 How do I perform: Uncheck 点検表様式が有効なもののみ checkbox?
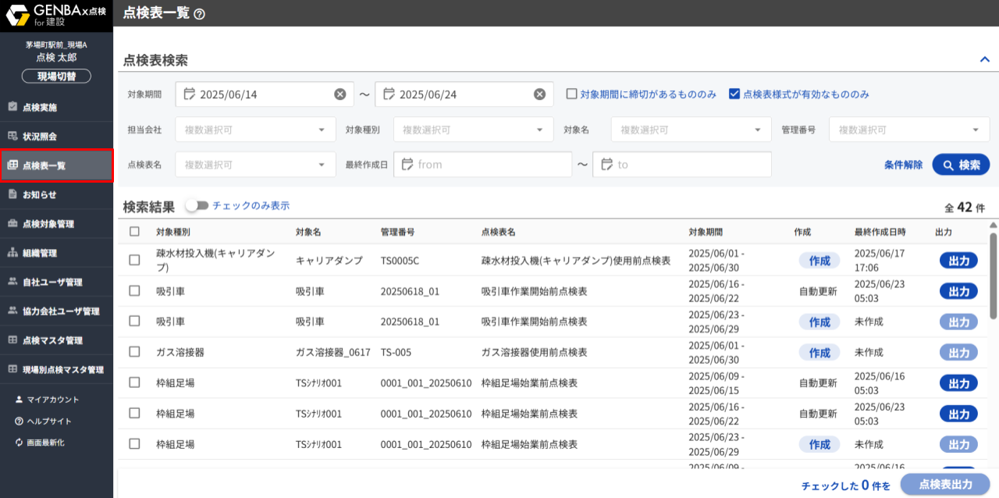click(x=734, y=94)
